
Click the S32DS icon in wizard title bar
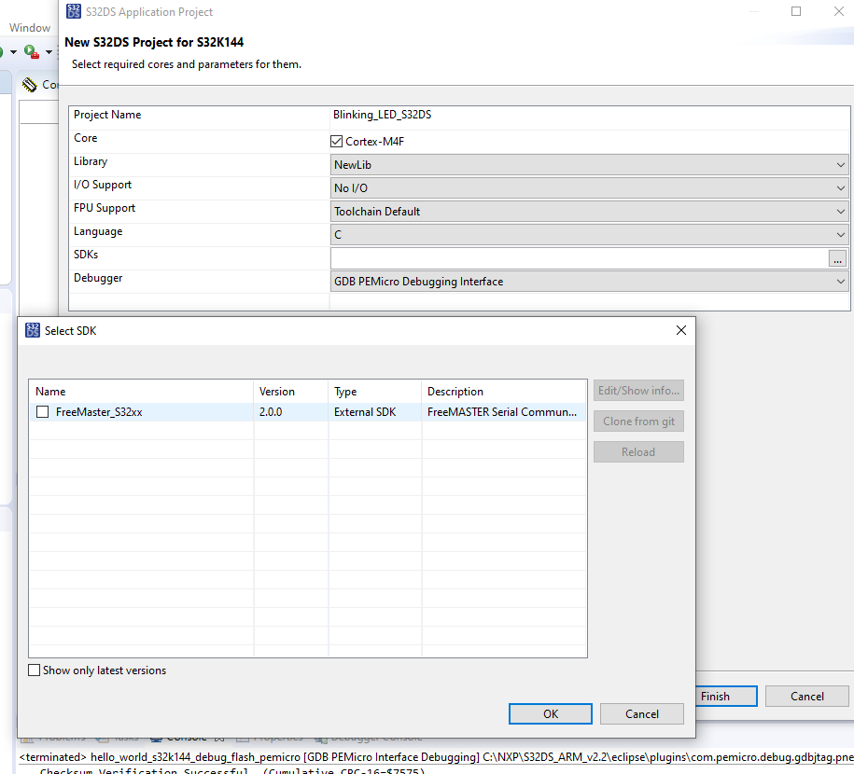(x=74, y=11)
